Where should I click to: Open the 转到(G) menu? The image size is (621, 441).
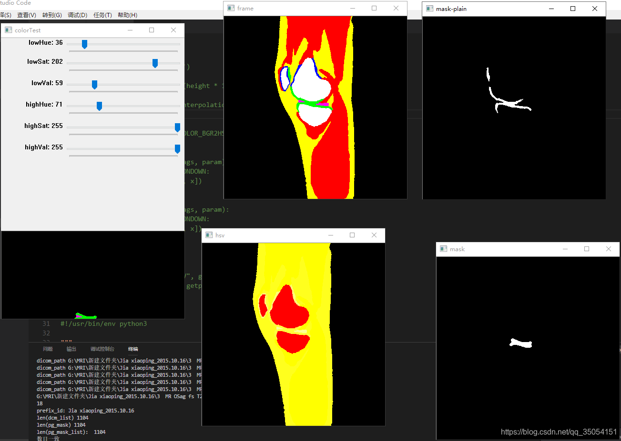click(x=52, y=15)
